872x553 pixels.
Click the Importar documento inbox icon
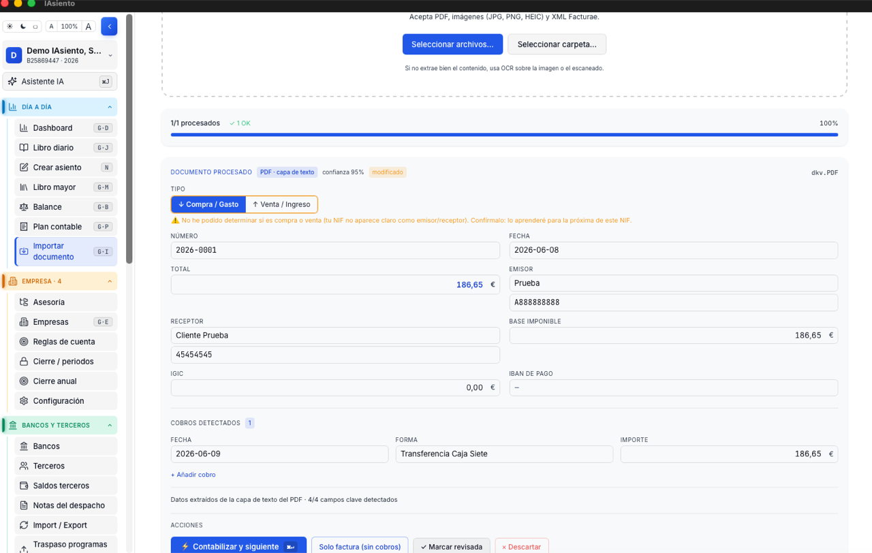coord(24,251)
